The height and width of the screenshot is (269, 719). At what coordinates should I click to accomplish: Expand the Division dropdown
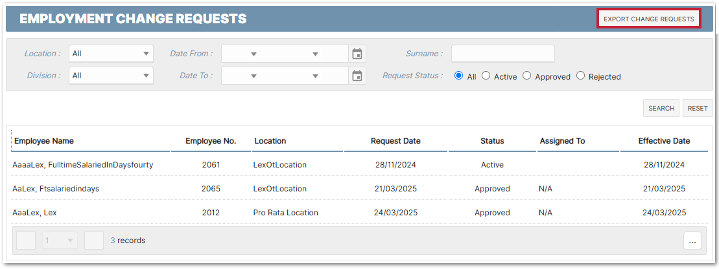[x=111, y=76]
